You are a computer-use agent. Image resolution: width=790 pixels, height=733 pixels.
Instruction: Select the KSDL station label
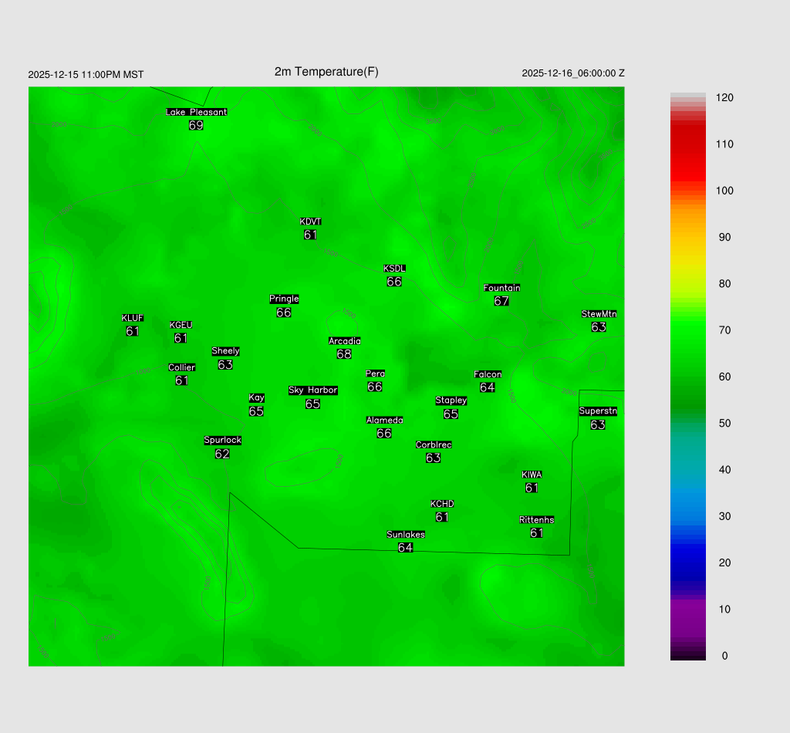coord(394,269)
